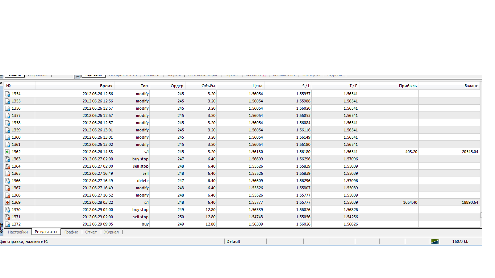Sort by the № column header

pos(20,86)
